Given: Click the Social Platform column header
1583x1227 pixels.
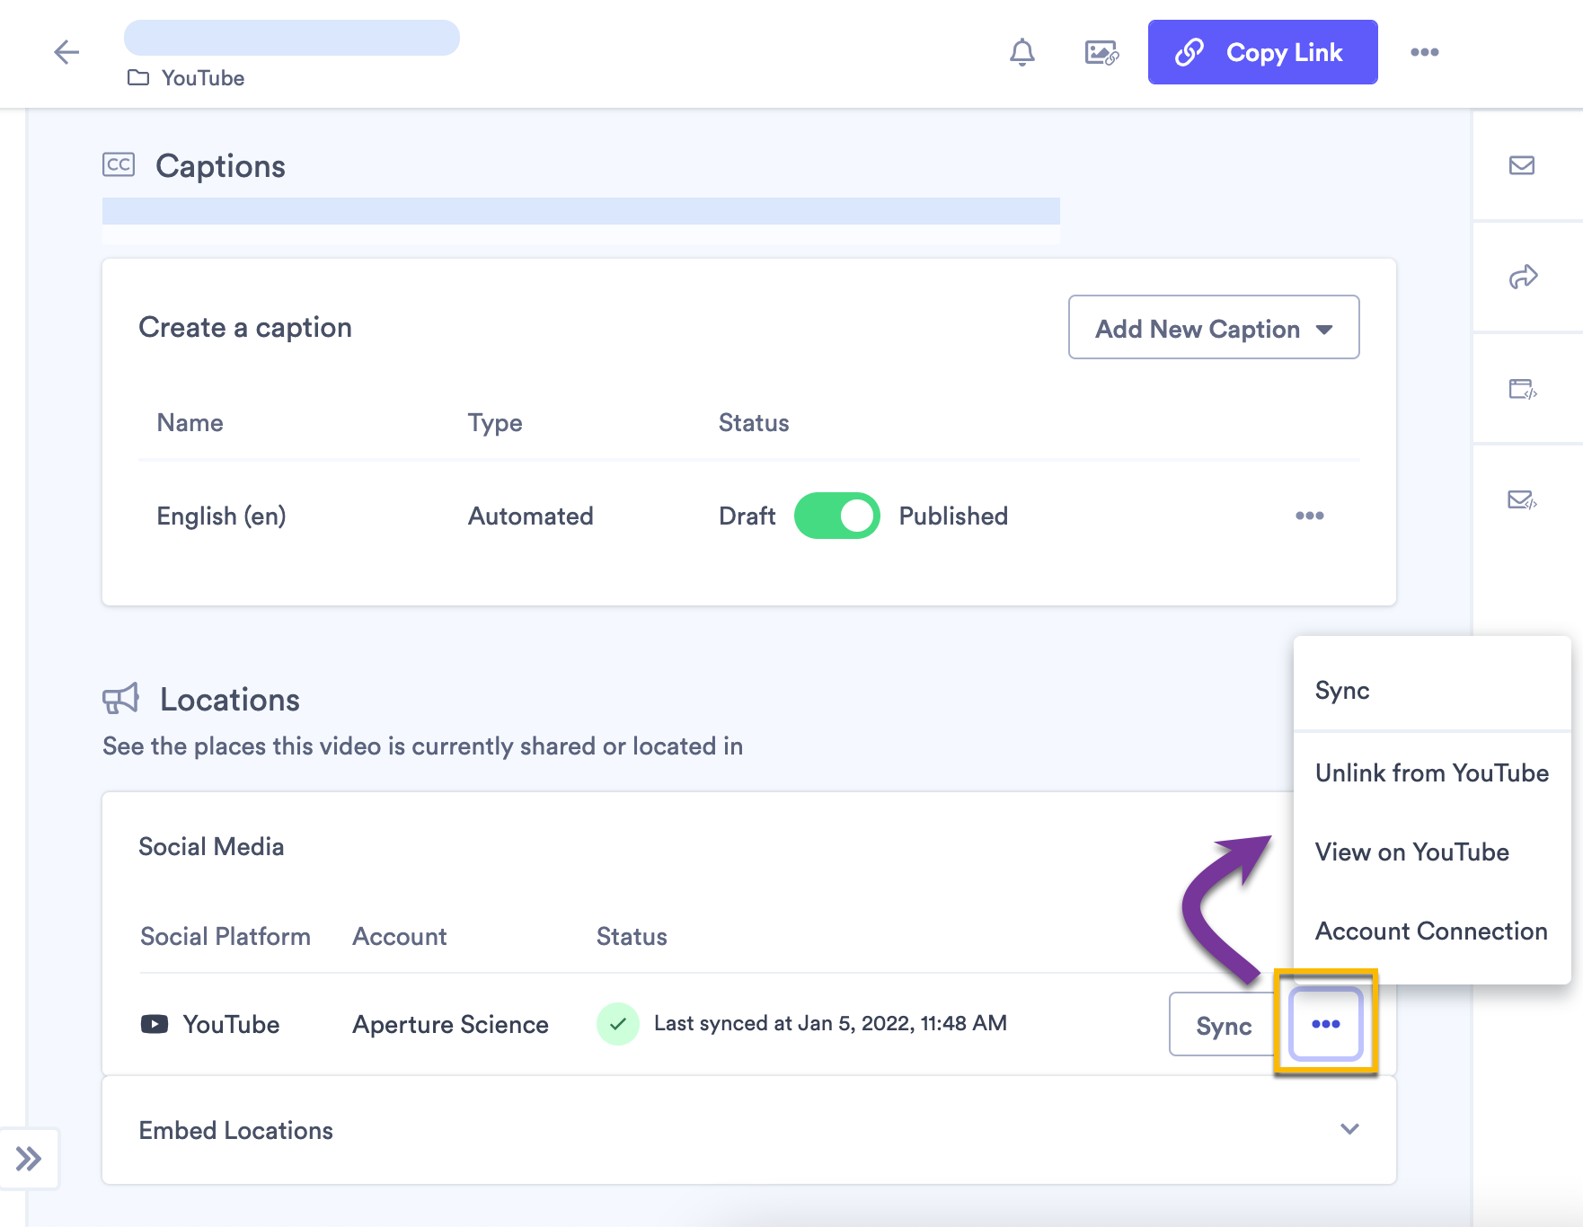Looking at the screenshot, I should point(226,936).
